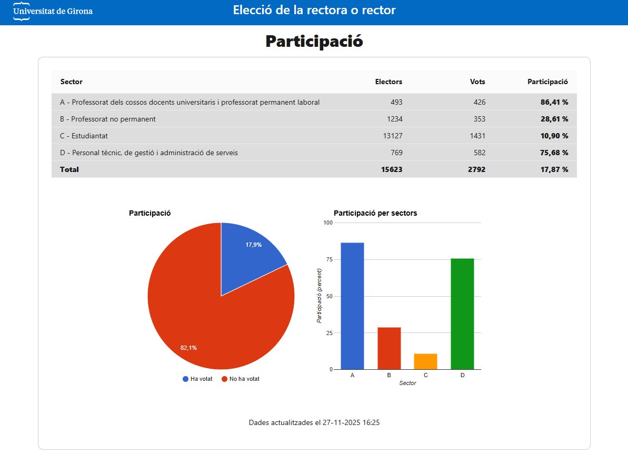628x455 pixels.
Task: Click the 'Dades actualitzades' timestamp text
Action: [x=314, y=422]
